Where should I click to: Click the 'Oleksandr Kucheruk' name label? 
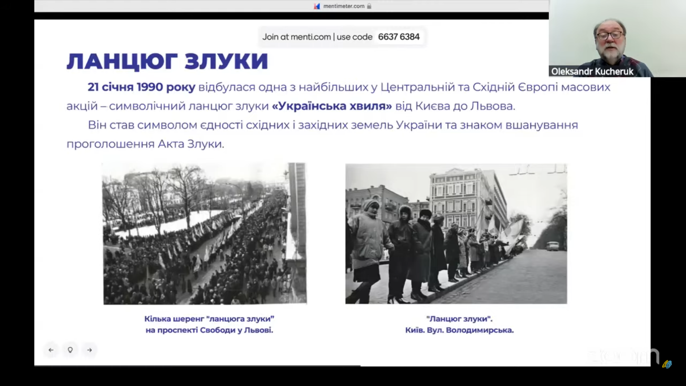tap(592, 71)
